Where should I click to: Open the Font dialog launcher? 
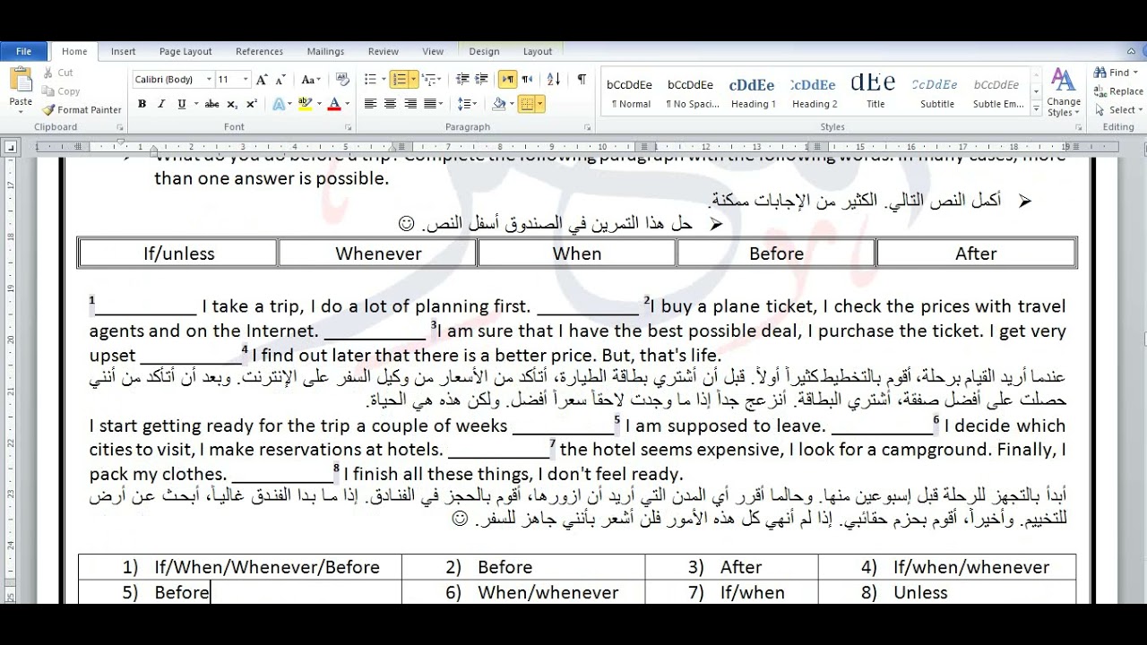348,127
